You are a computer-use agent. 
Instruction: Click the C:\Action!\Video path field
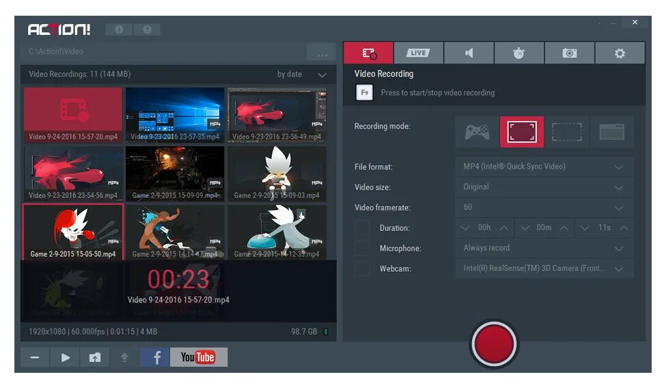(x=163, y=52)
